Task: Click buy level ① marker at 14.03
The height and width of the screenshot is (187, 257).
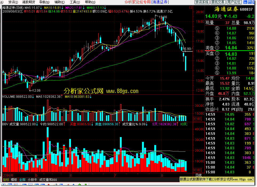Action: 217,53
